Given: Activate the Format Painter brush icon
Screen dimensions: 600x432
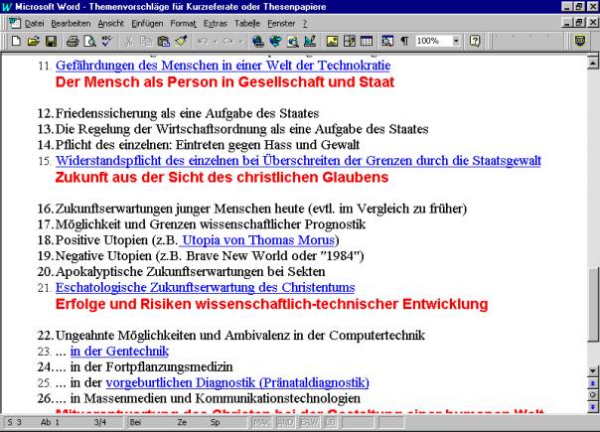Looking at the screenshot, I should tap(180, 42).
